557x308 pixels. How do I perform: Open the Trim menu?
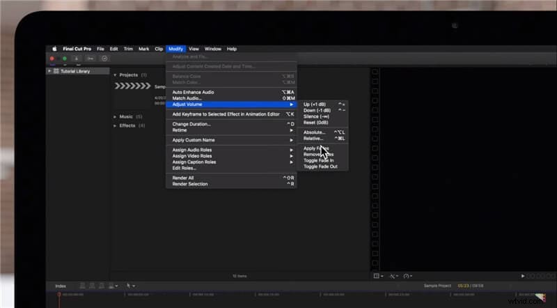(x=128, y=49)
